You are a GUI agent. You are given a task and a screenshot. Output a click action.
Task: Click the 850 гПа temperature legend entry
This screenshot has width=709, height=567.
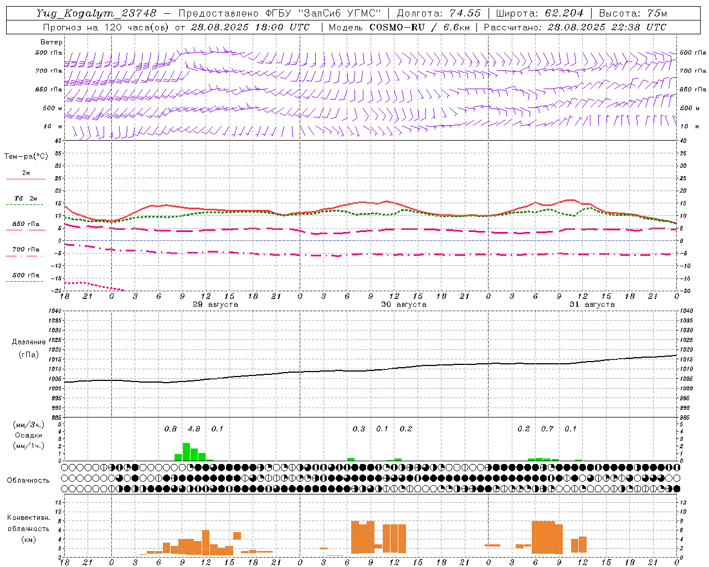[x=26, y=224]
